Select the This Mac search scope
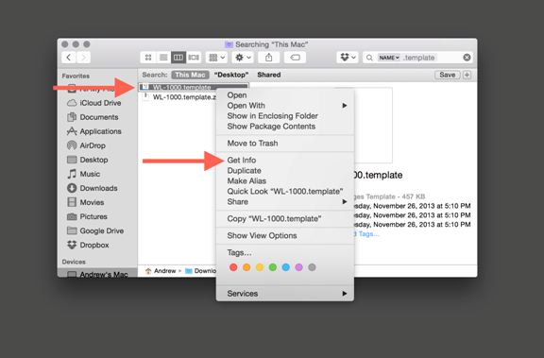 click(x=190, y=75)
